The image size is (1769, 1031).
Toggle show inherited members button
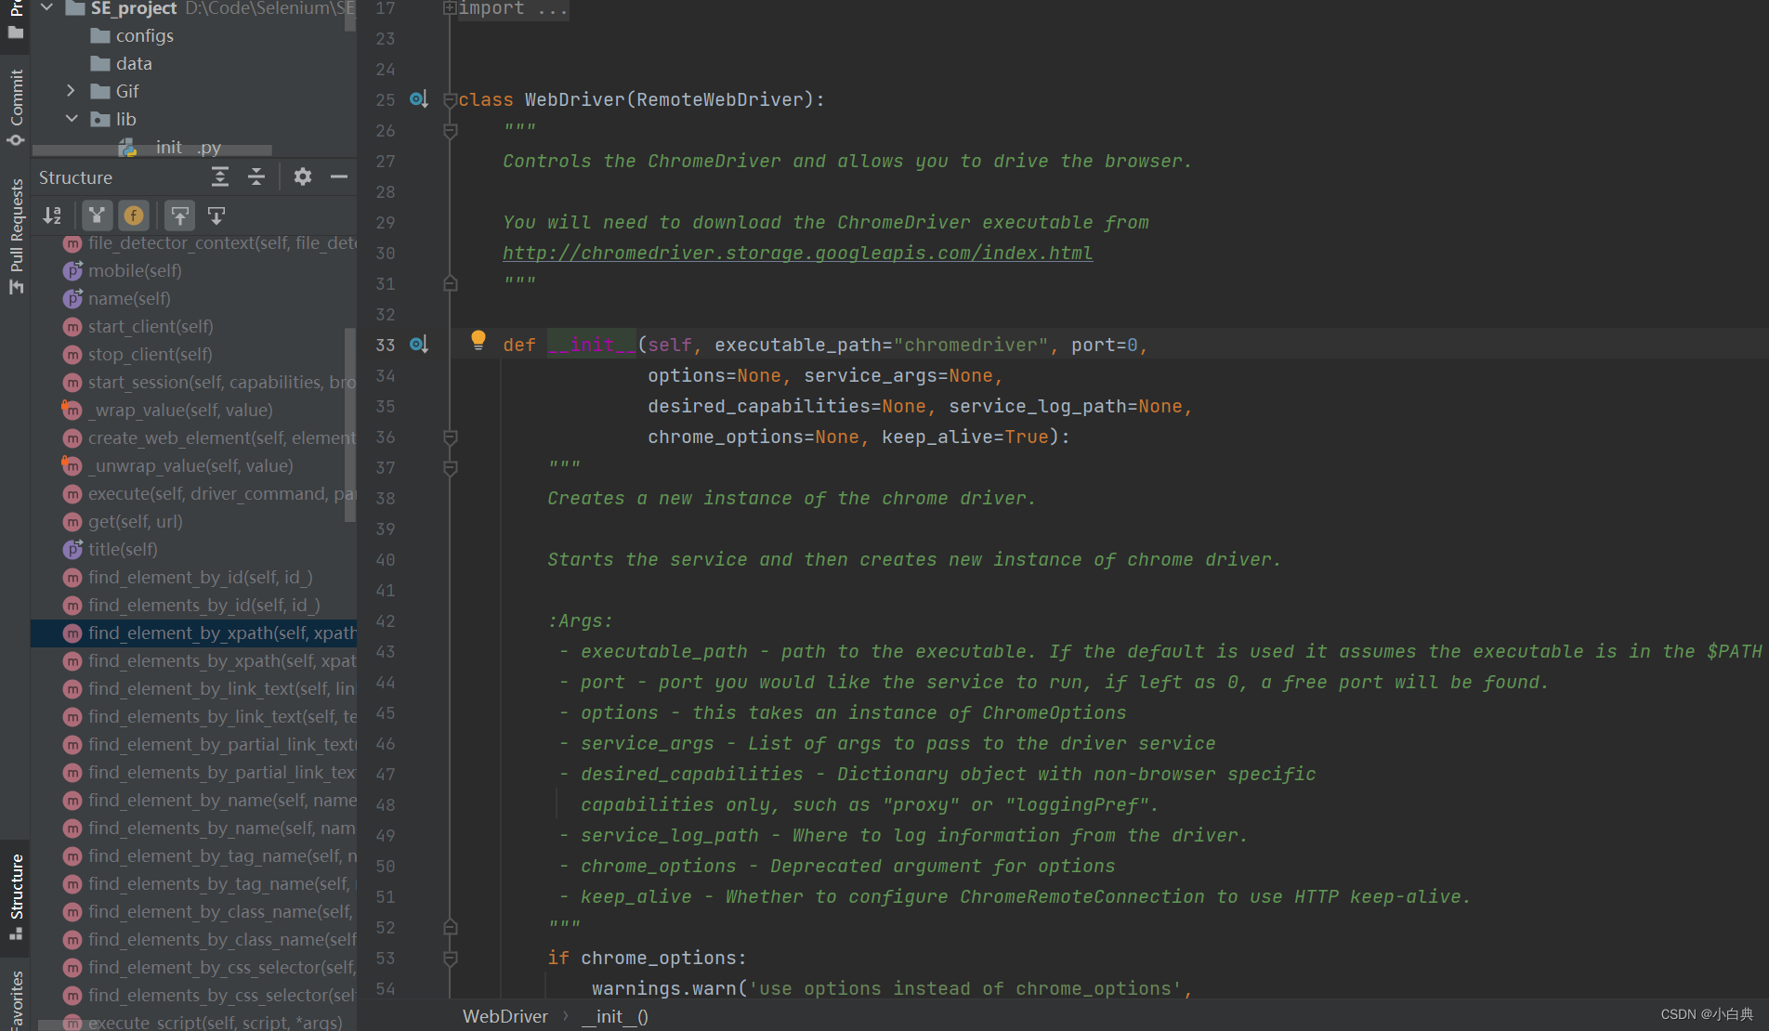click(x=97, y=215)
